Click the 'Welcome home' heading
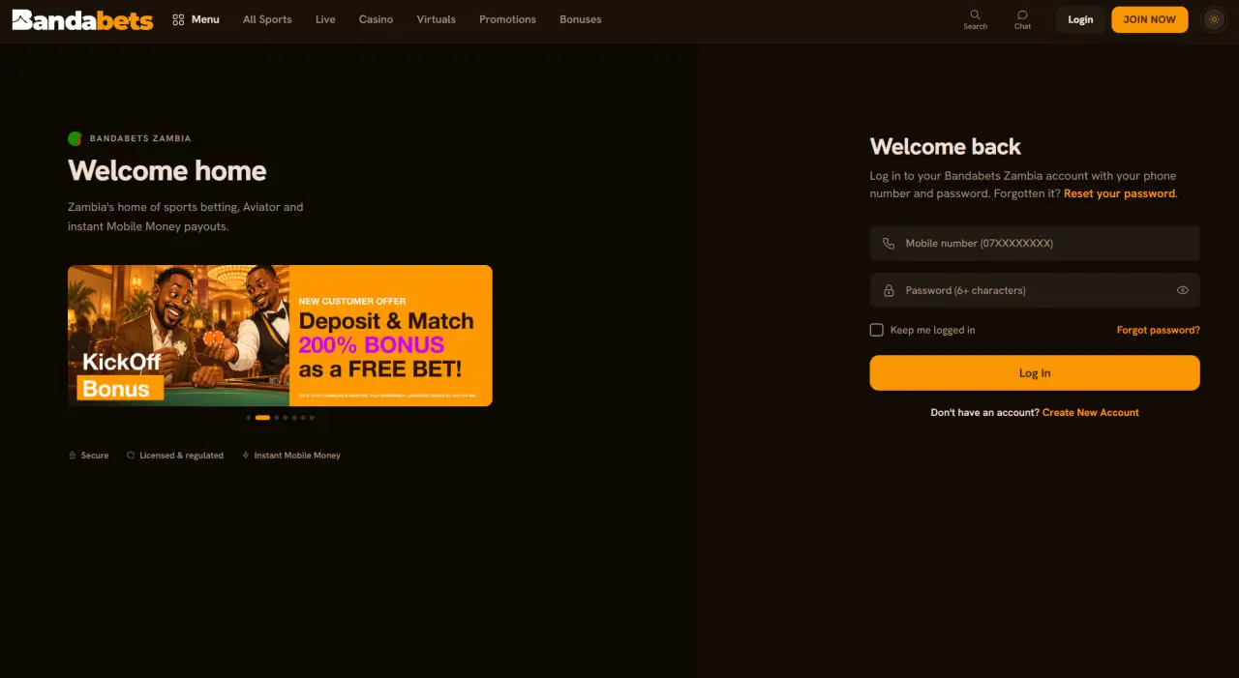Image resolution: width=1239 pixels, height=678 pixels. 167,171
